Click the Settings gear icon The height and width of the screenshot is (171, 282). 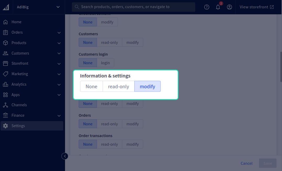pos(5,126)
